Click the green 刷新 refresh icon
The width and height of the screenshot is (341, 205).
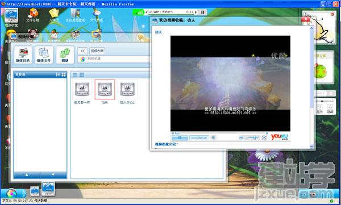65,55
